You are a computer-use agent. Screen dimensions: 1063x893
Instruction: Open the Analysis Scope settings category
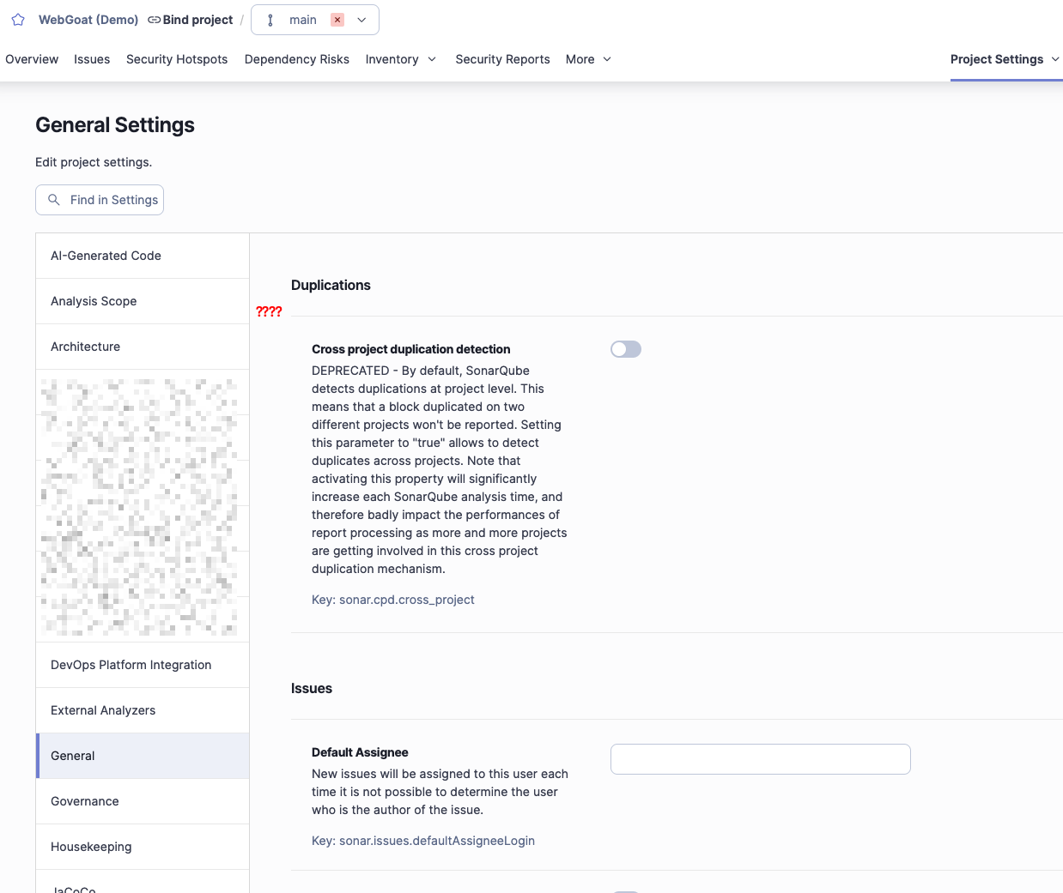(94, 301)
